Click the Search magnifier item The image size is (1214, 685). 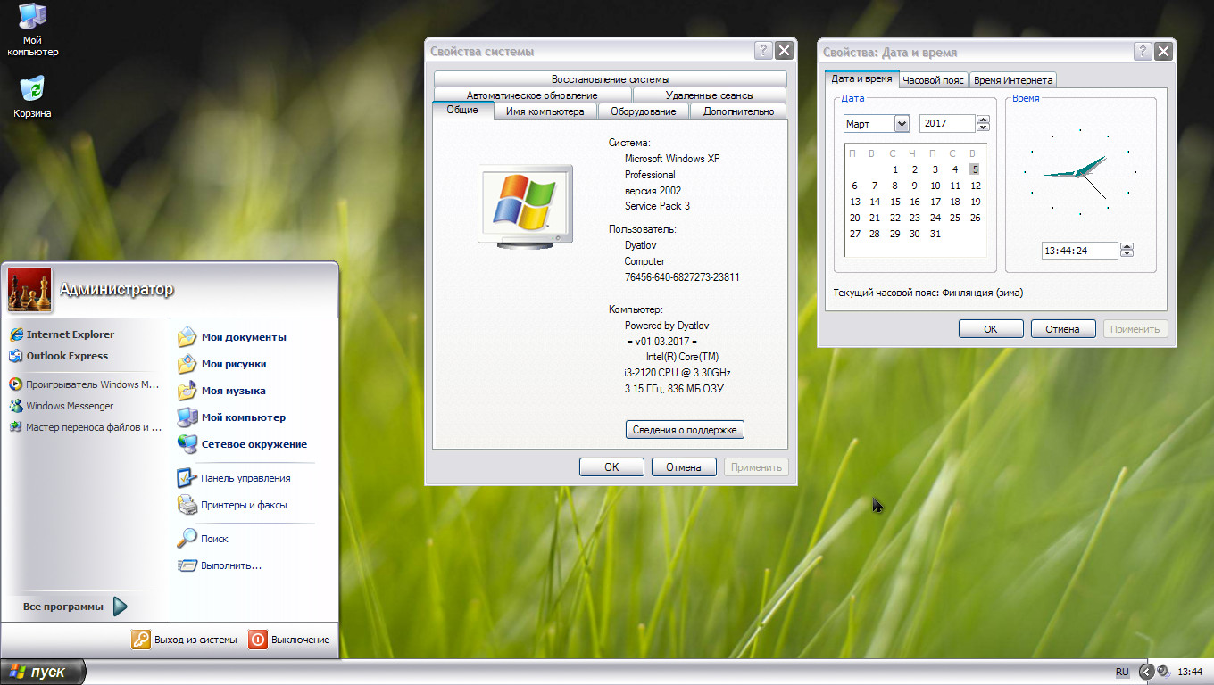[187, 539]
